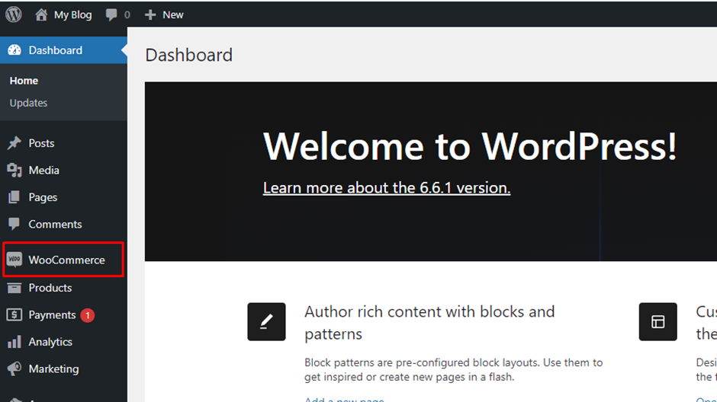The height and width of the screenshot is (402, 717).
Task: Click the Analytics bar chart icon
Action: tap(14, 341)
